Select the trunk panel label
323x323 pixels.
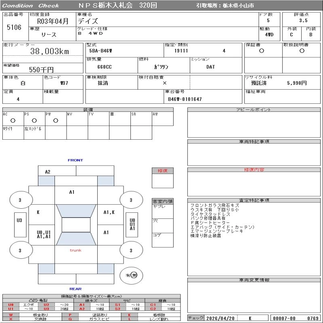[76, 250]
